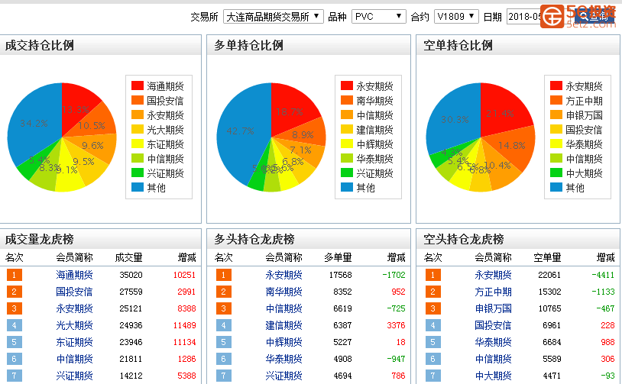Click rank 4 badge in 多头持仓龙虎榜
Viewport: 622px width, 384px height.
pyautogui.click(x=224, y=325)
